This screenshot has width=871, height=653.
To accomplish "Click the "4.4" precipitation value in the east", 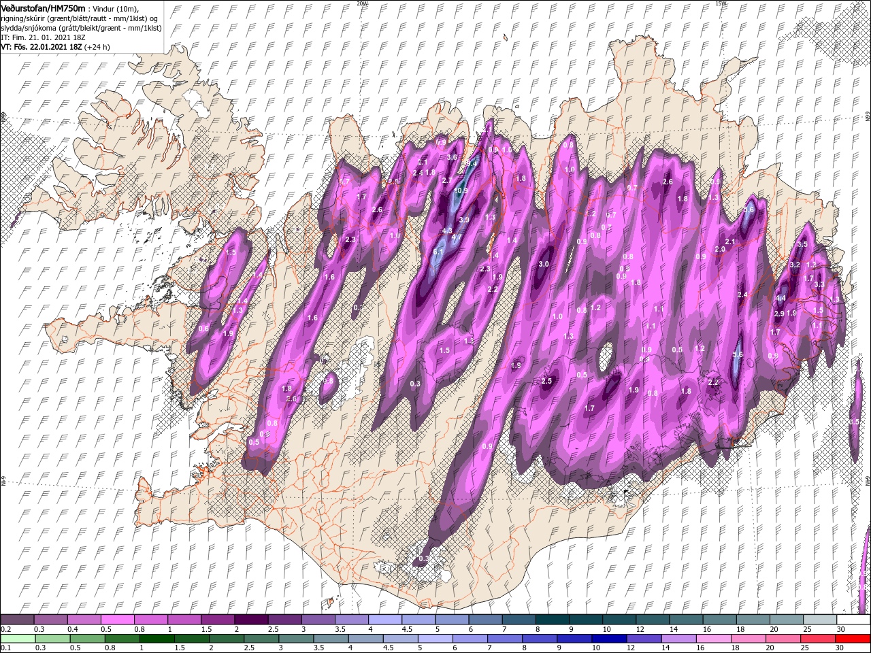I will (781, 298).
